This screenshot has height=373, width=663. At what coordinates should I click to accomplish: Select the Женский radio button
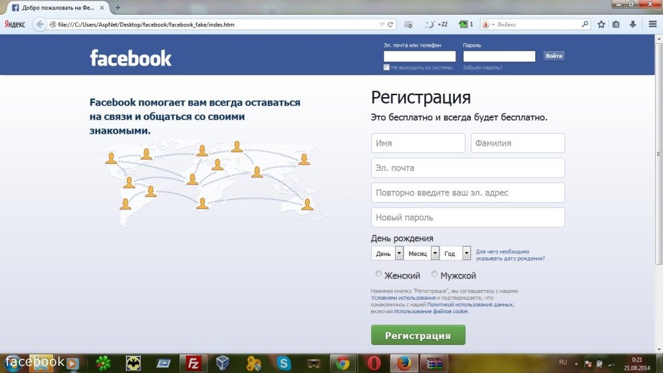pyautogui.click(x=378, y=274)
